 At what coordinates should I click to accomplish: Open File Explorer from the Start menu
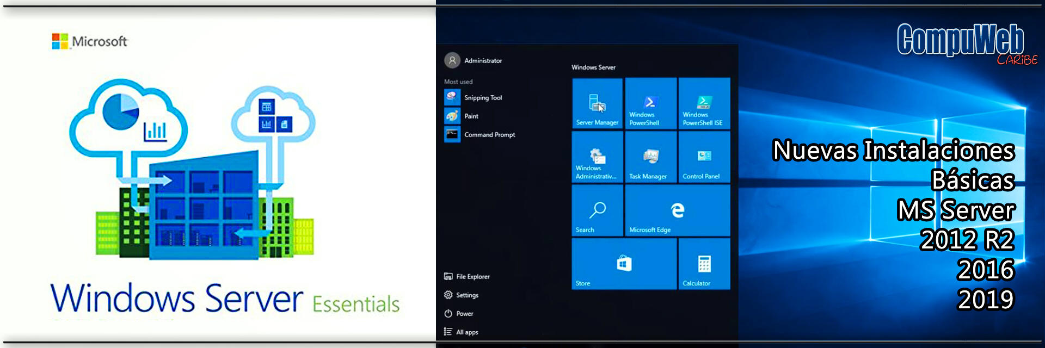point(472,277)
